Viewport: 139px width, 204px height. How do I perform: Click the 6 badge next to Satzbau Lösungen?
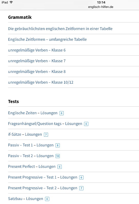47,199
